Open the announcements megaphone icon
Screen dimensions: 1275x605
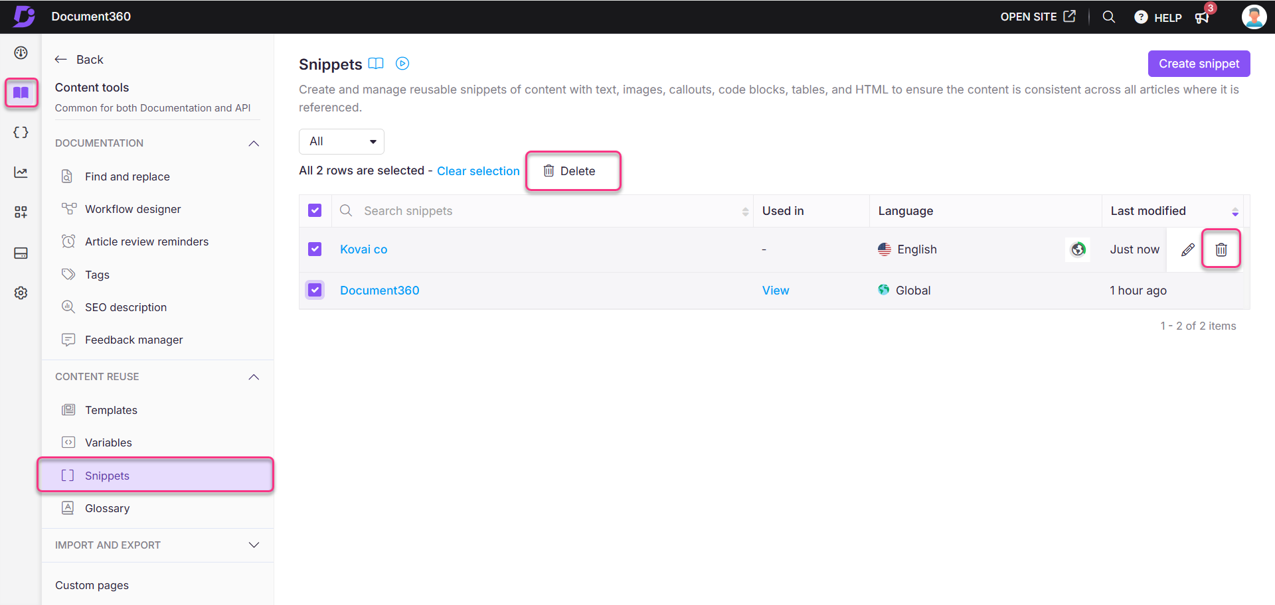pyautogui.click(x=1203, y=17)
